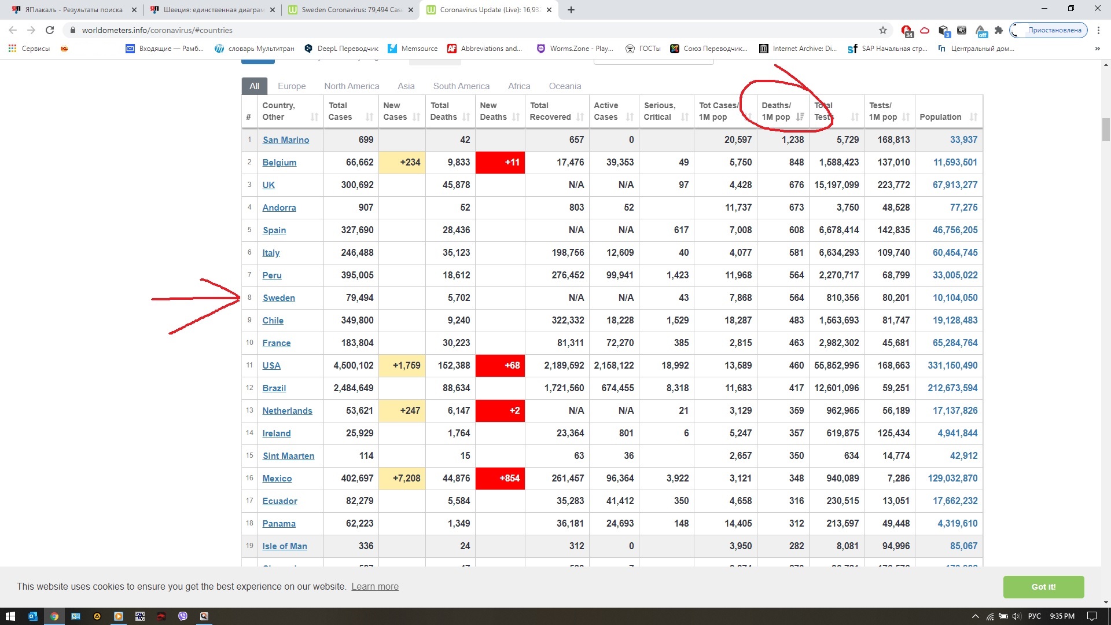Switch to the Asia tab
Viewport: 1111px width, 625px height.
click(x=406, y=86)
